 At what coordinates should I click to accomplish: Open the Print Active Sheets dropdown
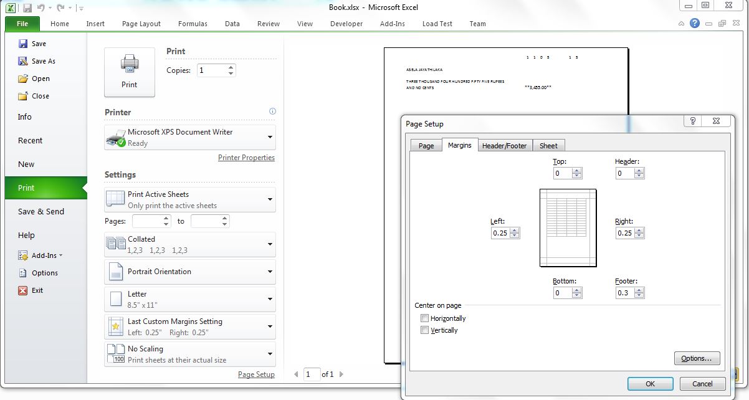[x=190, y=199]
